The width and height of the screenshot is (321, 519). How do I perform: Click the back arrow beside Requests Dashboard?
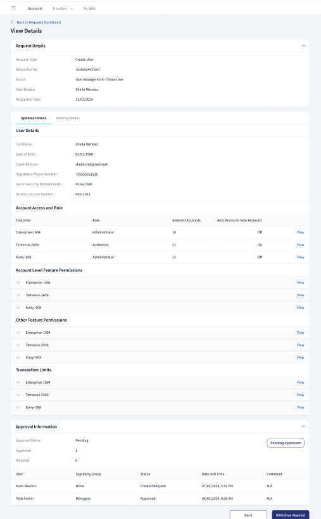pyautogui.click(x=12, y=22)
